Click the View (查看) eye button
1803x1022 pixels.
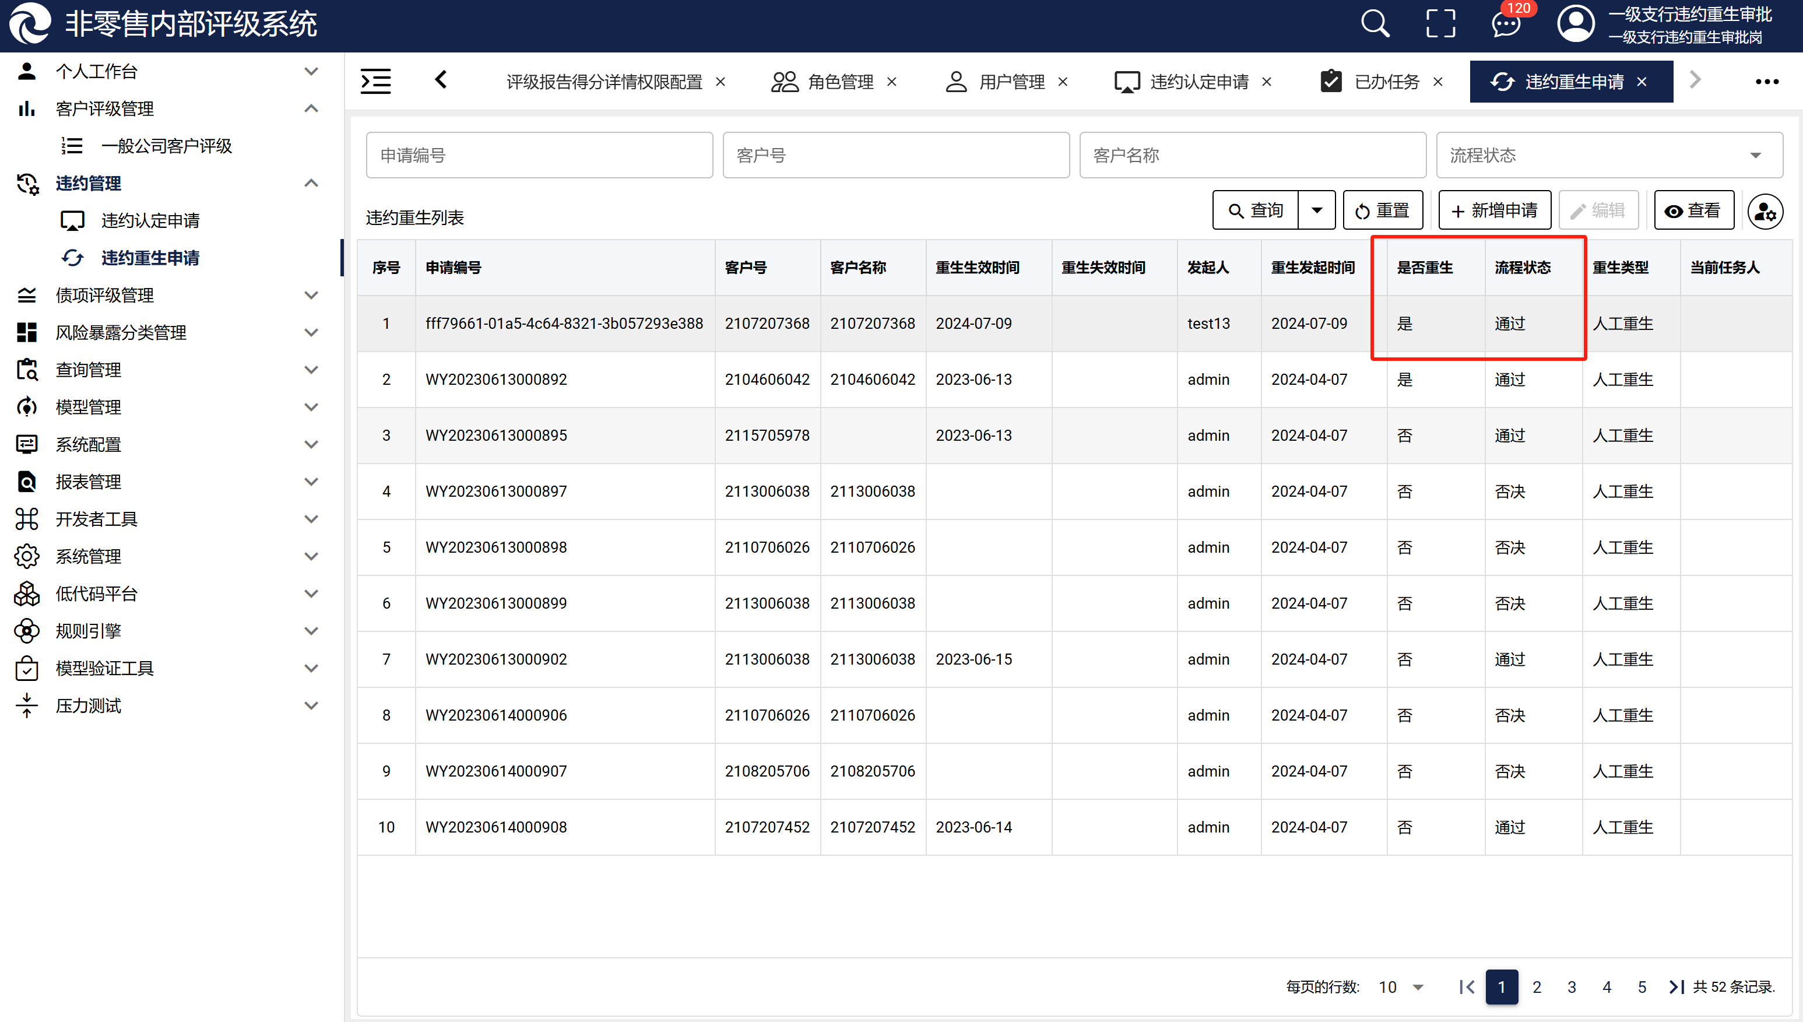pos(1693,210)
